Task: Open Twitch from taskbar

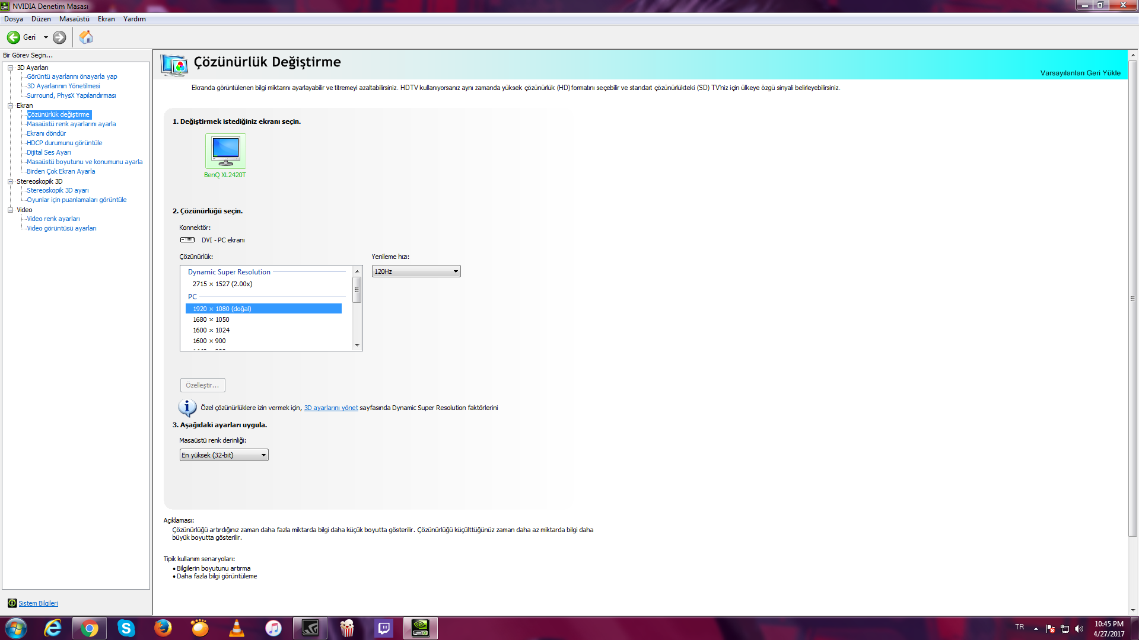Action: pos(384,628)
